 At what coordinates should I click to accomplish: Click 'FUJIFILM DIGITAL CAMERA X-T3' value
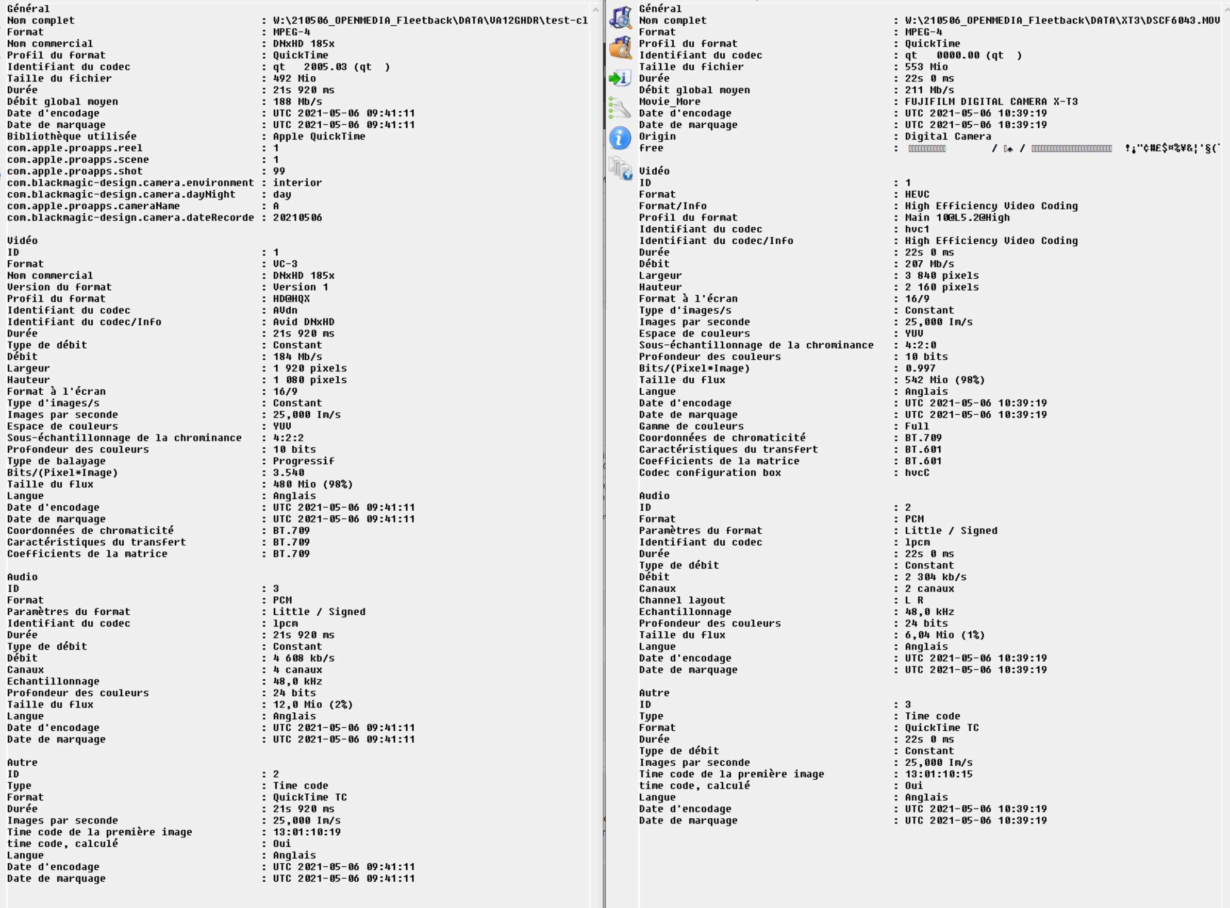(991, 102)
